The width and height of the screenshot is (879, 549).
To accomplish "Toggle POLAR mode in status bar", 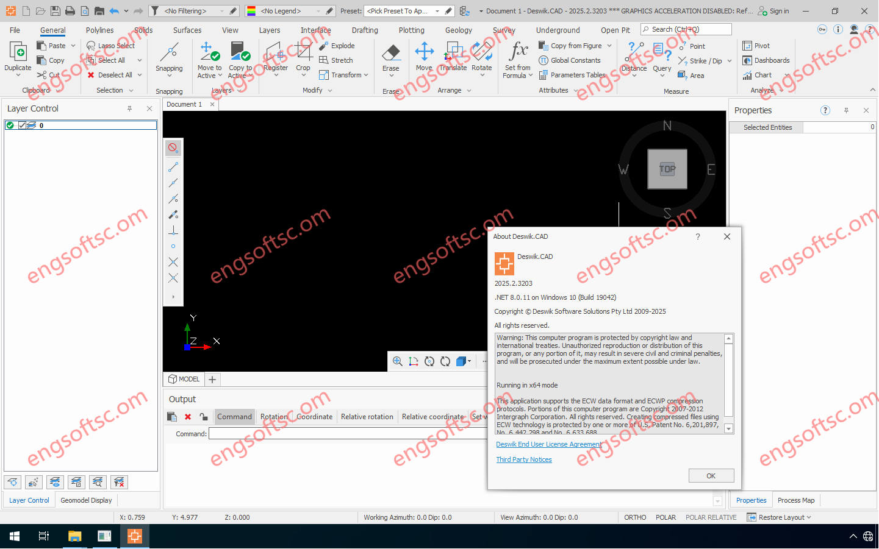I will [x=666, y=517].
